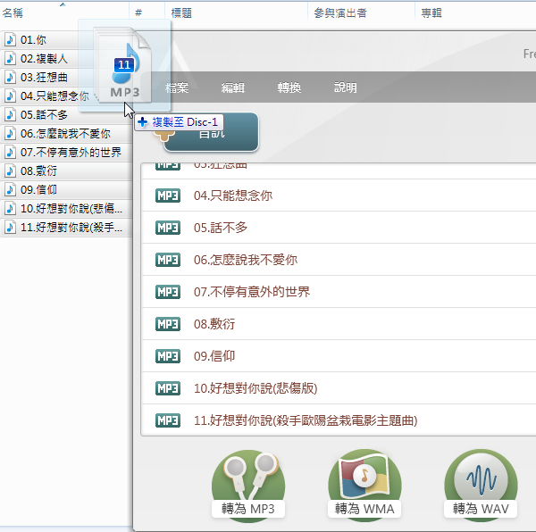Sort by the 名稱 column header
The width and height of the screenshot is (536, 532).
coord(13,13)
